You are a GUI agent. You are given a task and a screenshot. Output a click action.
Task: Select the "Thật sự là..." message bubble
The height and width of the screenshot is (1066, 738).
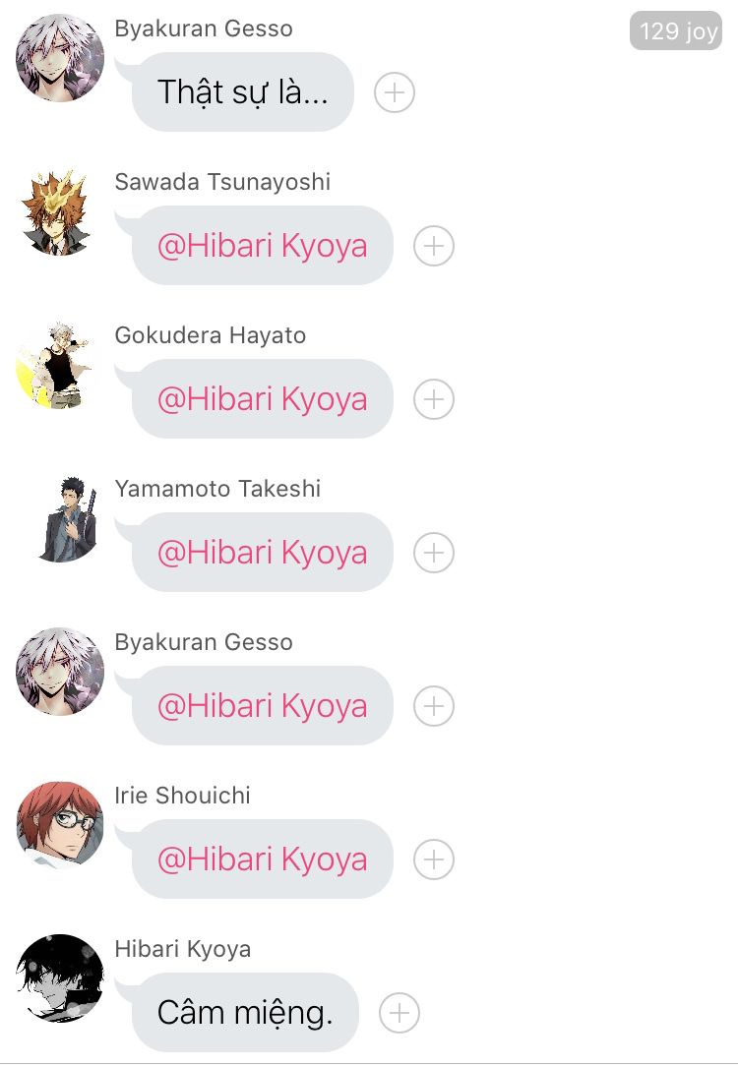coord(243,91)
